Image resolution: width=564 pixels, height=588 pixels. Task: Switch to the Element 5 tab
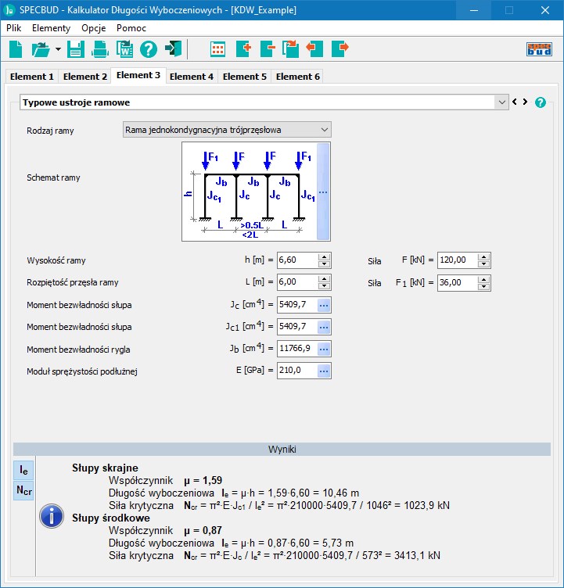click(245, 77)
